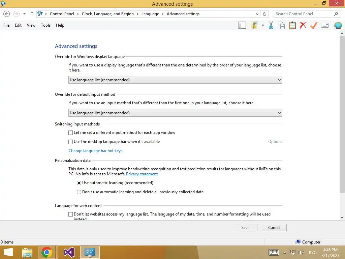
Task: Open the File menu
Action: 6,25
